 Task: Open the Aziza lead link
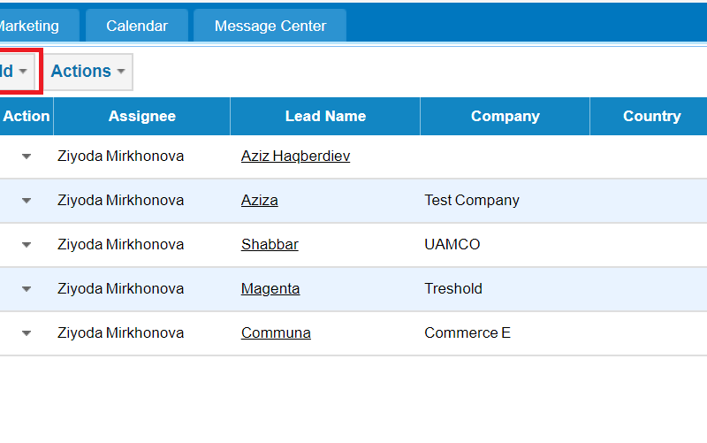click(259, 201)
